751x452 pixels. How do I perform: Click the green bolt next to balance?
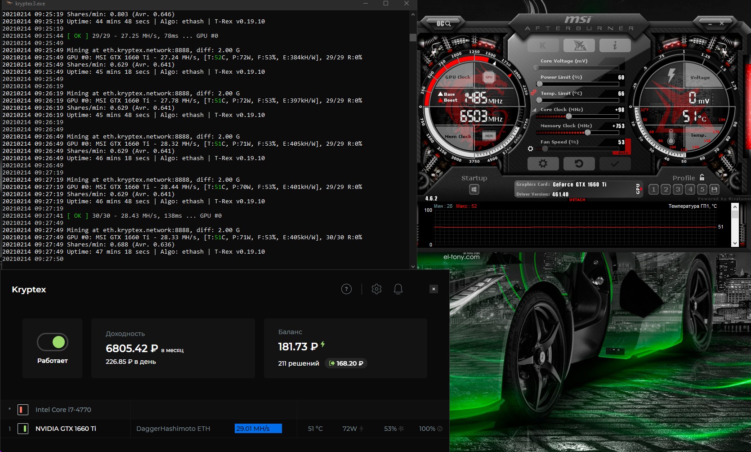point(322,345)
